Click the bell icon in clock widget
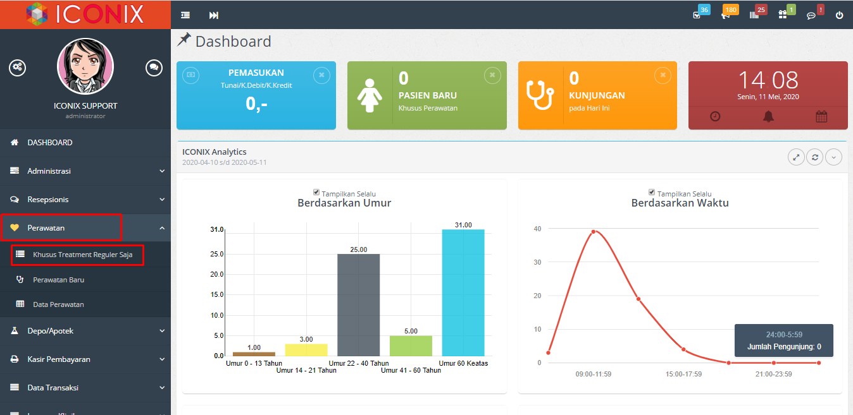This screenshot has width=853, height=415. tap(768, 116)
